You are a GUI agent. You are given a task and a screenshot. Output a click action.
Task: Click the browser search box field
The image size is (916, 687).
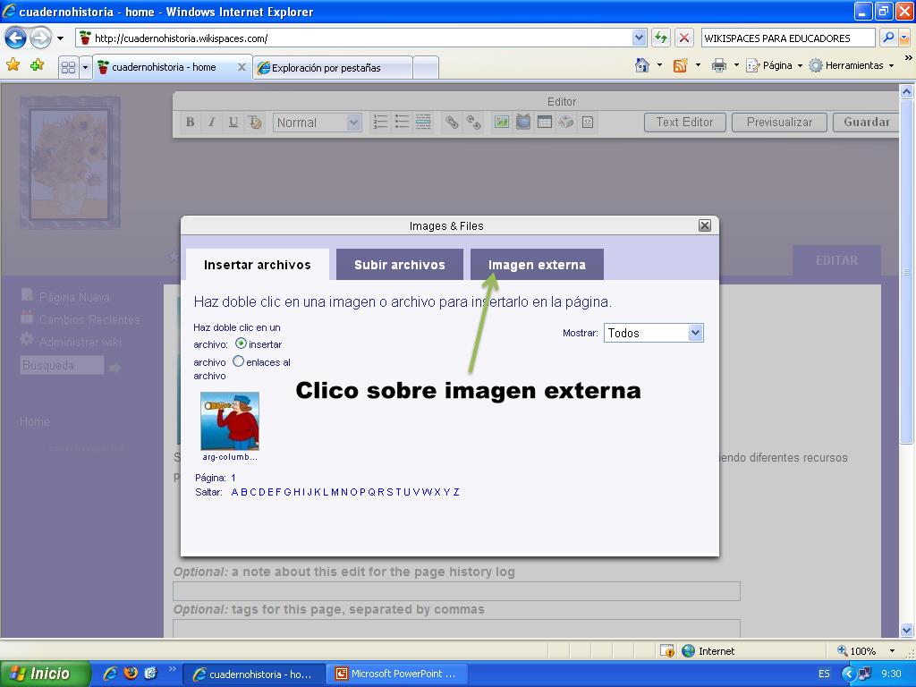point(787,38)
